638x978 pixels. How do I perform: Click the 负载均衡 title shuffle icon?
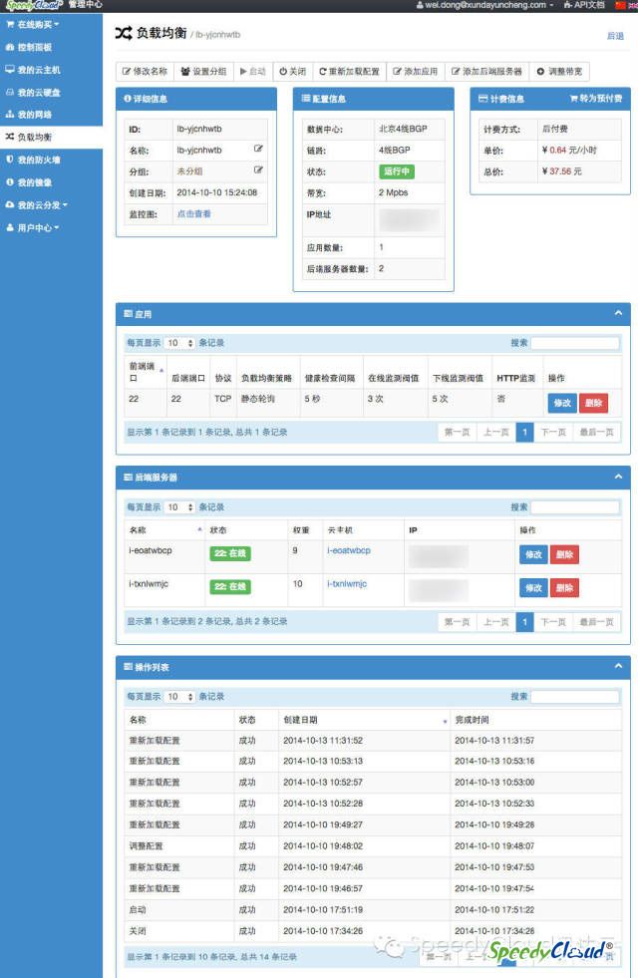tap(124, 33)
